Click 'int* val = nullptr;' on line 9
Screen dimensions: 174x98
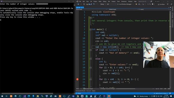107,35
